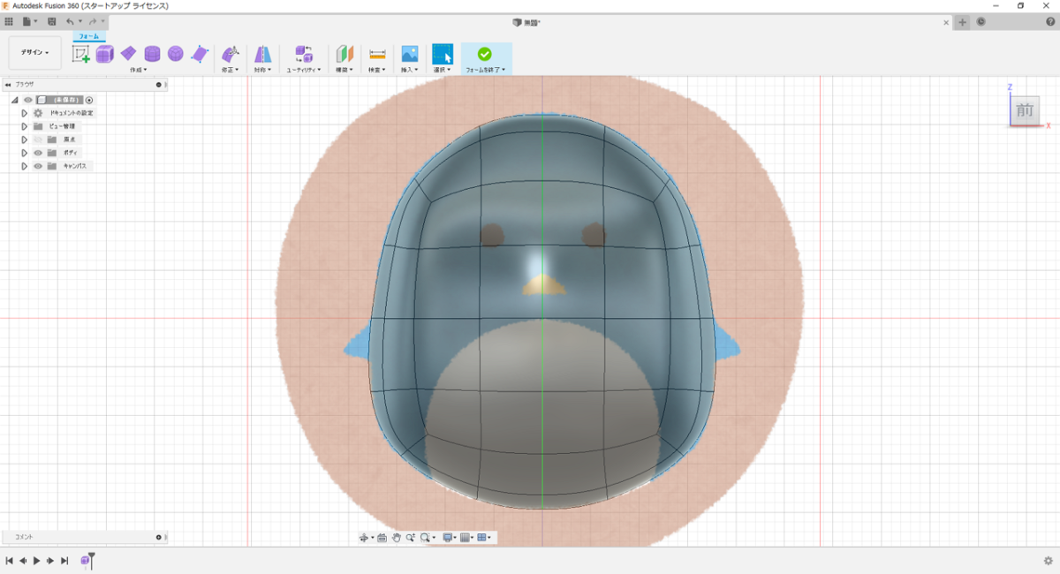Add a new document tab
1060x574 pixels.
click(x=963, y=22)
